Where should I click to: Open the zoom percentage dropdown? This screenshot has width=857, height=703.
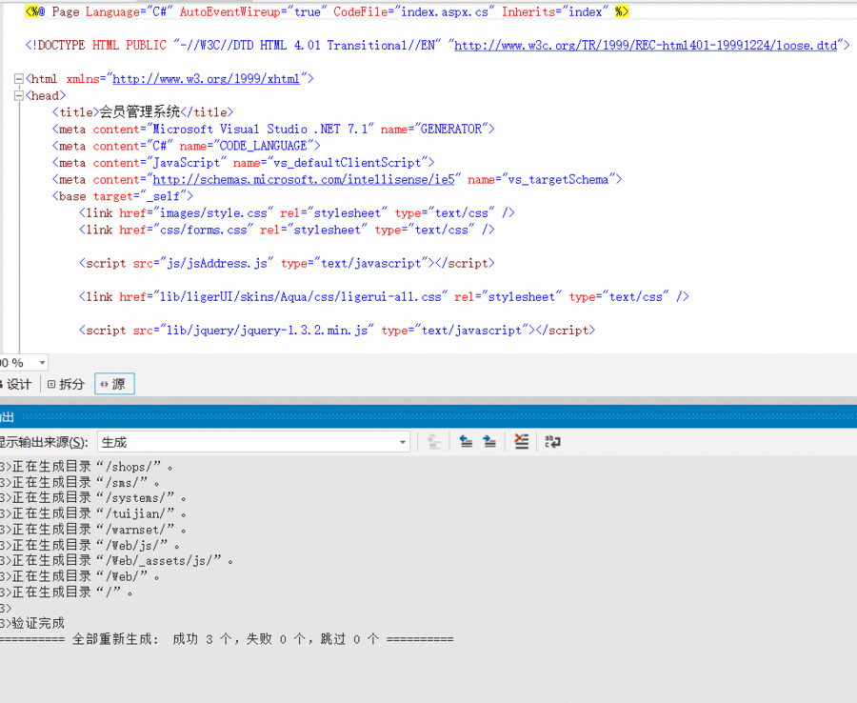tap(42, 362)
